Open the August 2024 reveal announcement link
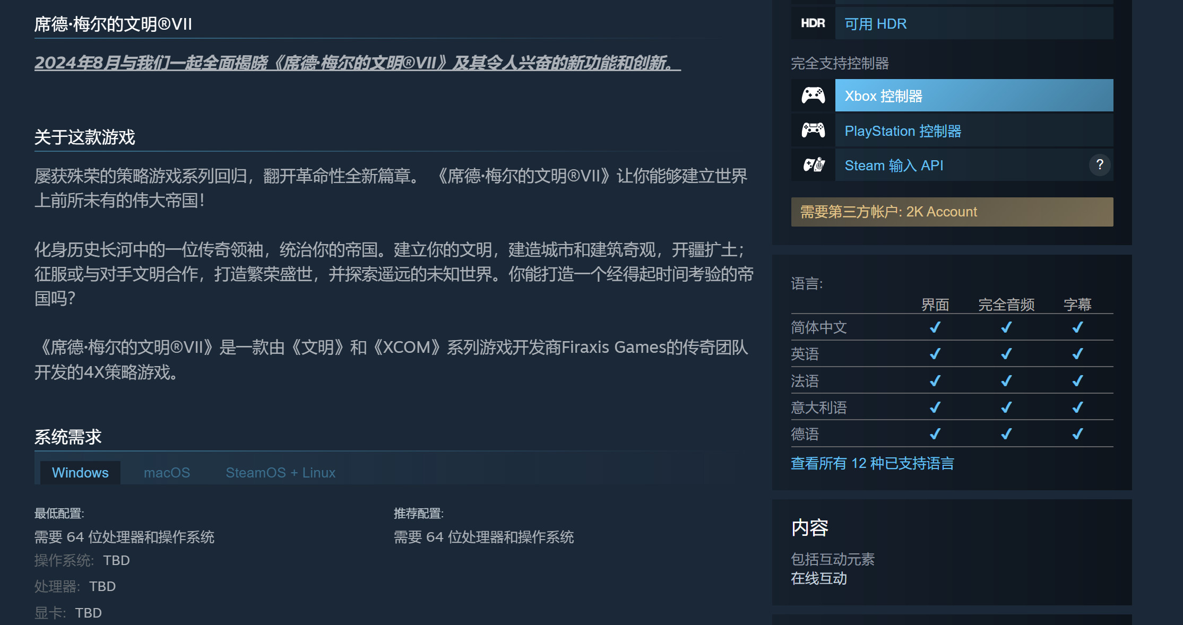Image resolution: width=1183 pixels, height=625 pixels. coord(358,64)
